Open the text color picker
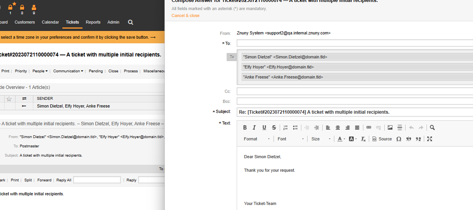473x210 pixels. point(341,139)
